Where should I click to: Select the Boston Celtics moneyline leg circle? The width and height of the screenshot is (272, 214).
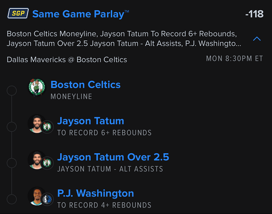[12, 90]
